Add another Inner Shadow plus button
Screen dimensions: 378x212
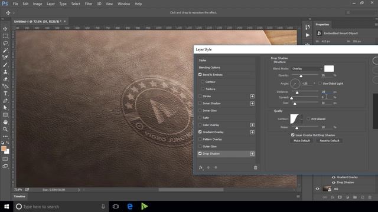point(252,104)
